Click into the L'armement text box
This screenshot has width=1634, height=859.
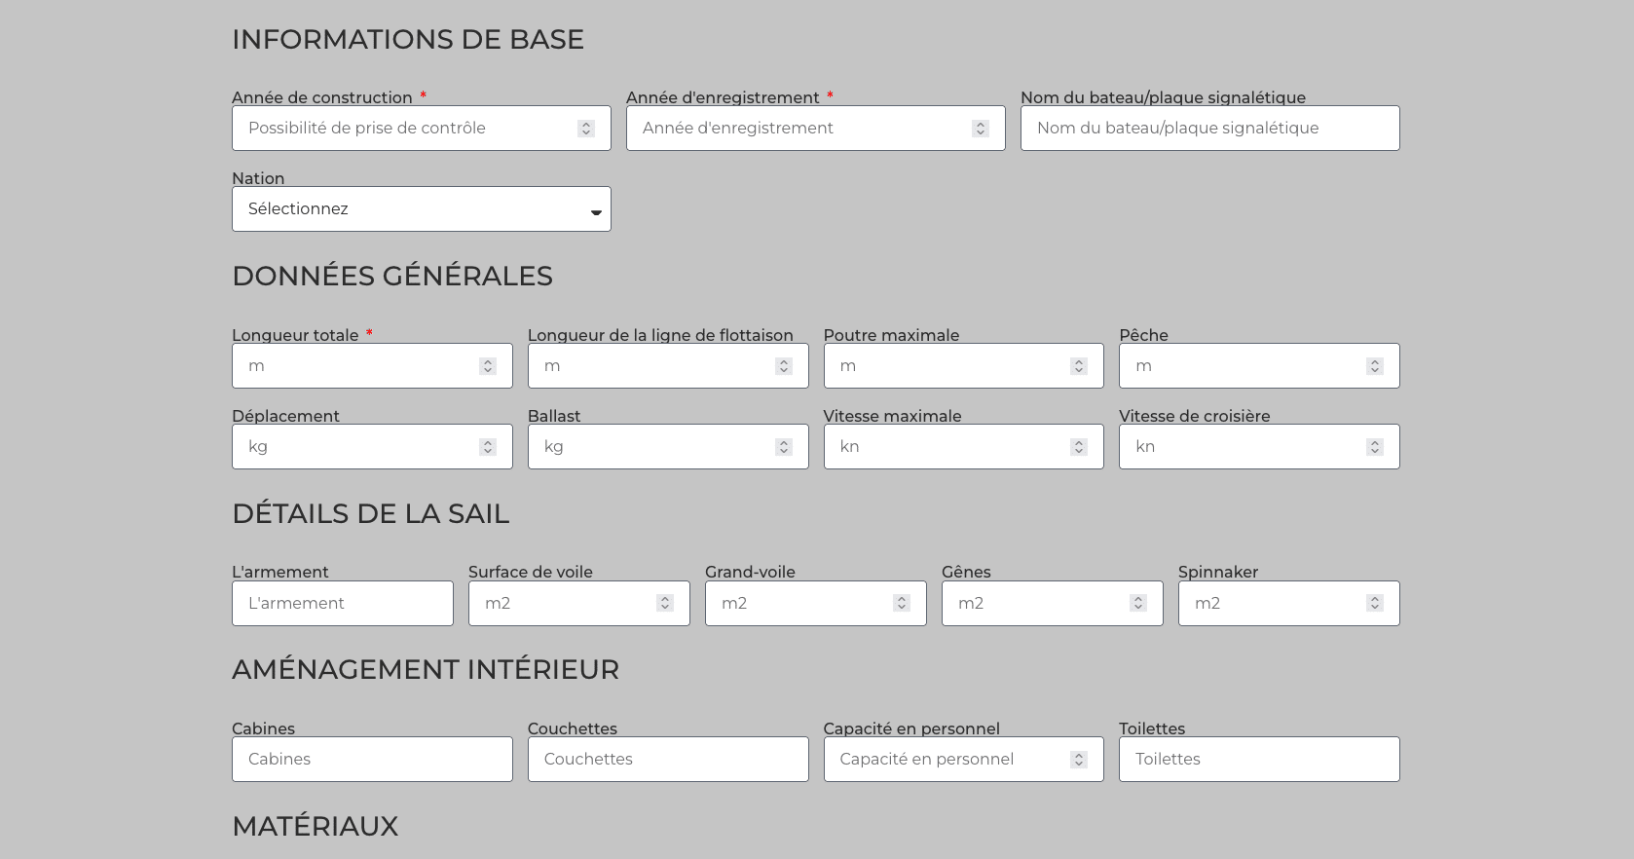[x=343, y=604]
